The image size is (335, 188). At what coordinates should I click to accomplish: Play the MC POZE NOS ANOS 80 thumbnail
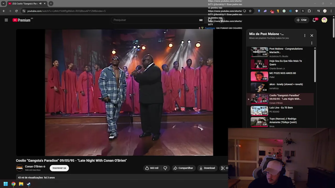point(259,76)
